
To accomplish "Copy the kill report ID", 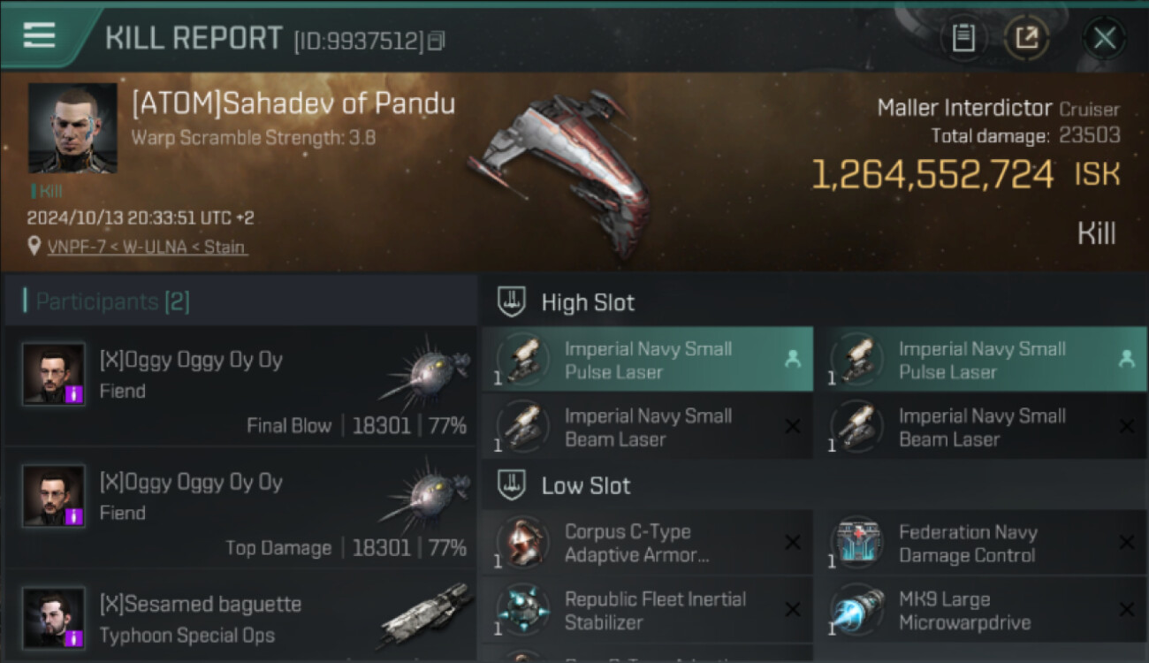I will [436, 41].
